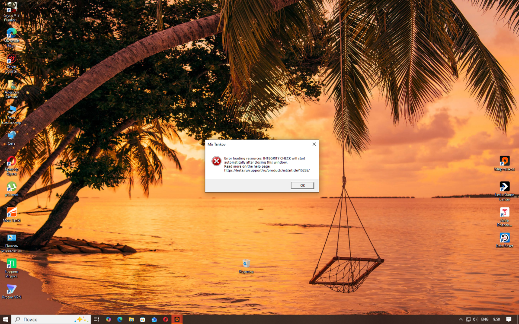Select the Lesta Game Center desktop shortcut
This screenshot has width=519, height=324.
(505, 191)
